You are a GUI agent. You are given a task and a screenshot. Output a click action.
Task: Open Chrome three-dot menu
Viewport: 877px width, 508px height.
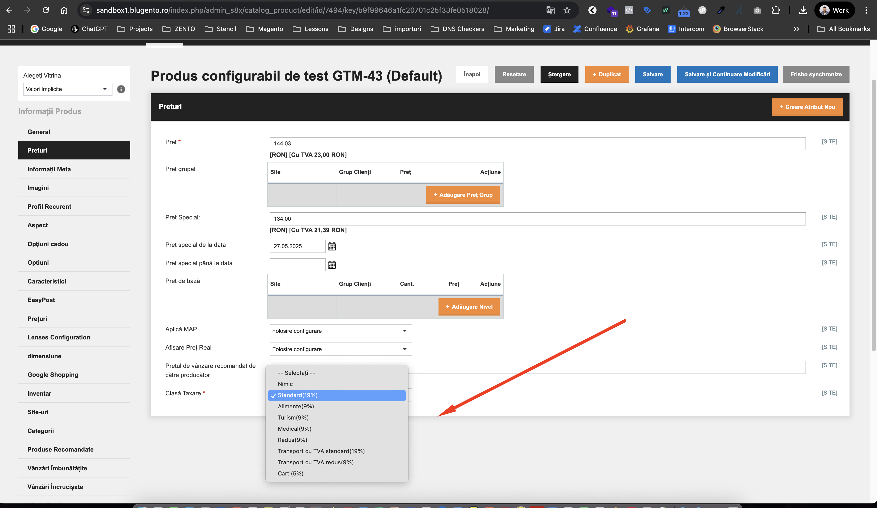866,10
